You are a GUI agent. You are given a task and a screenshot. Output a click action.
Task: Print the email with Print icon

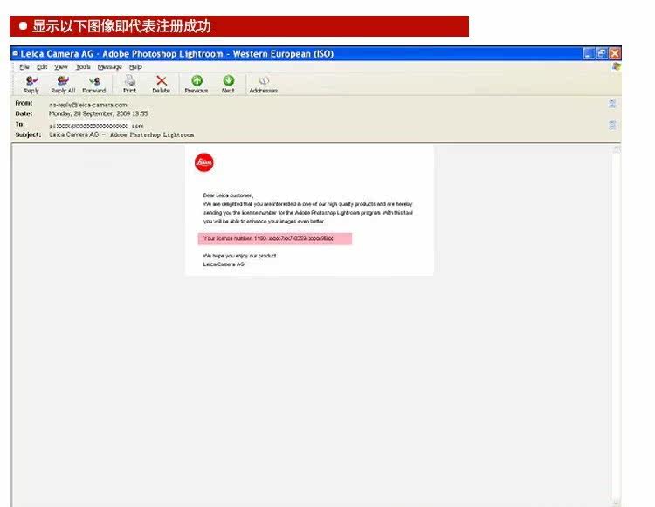coord(129,85)
